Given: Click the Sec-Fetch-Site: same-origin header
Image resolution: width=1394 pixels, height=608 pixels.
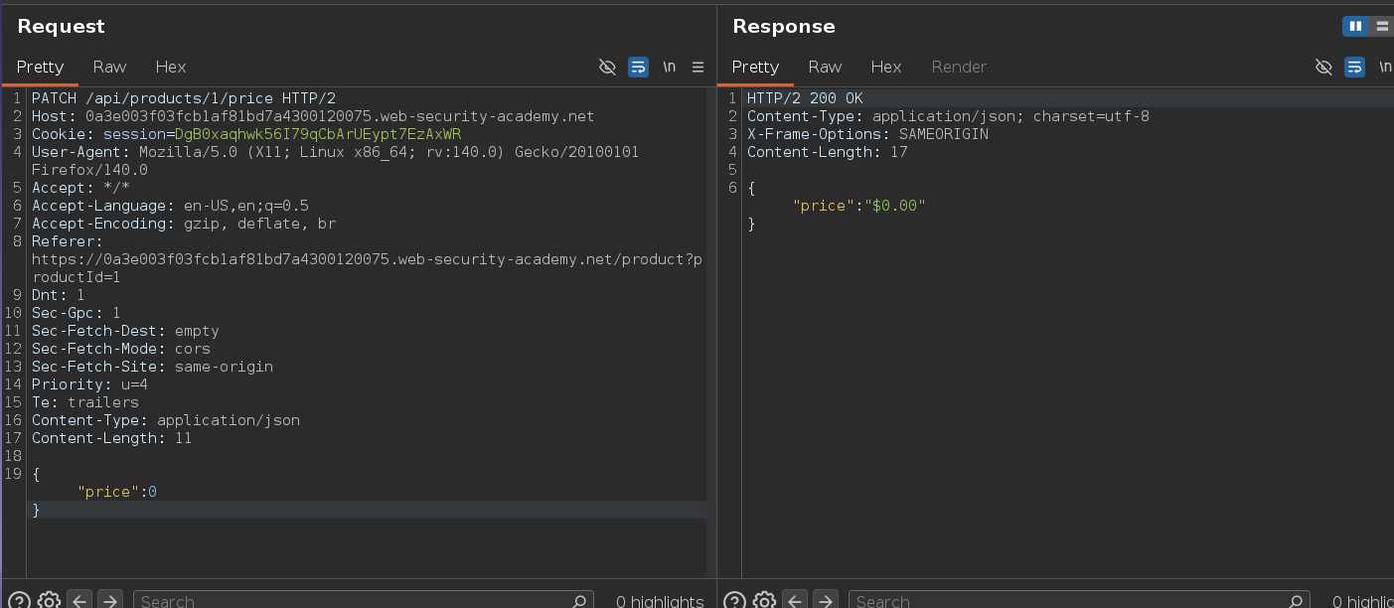Looking at the screenshot, I should [152, 367].
